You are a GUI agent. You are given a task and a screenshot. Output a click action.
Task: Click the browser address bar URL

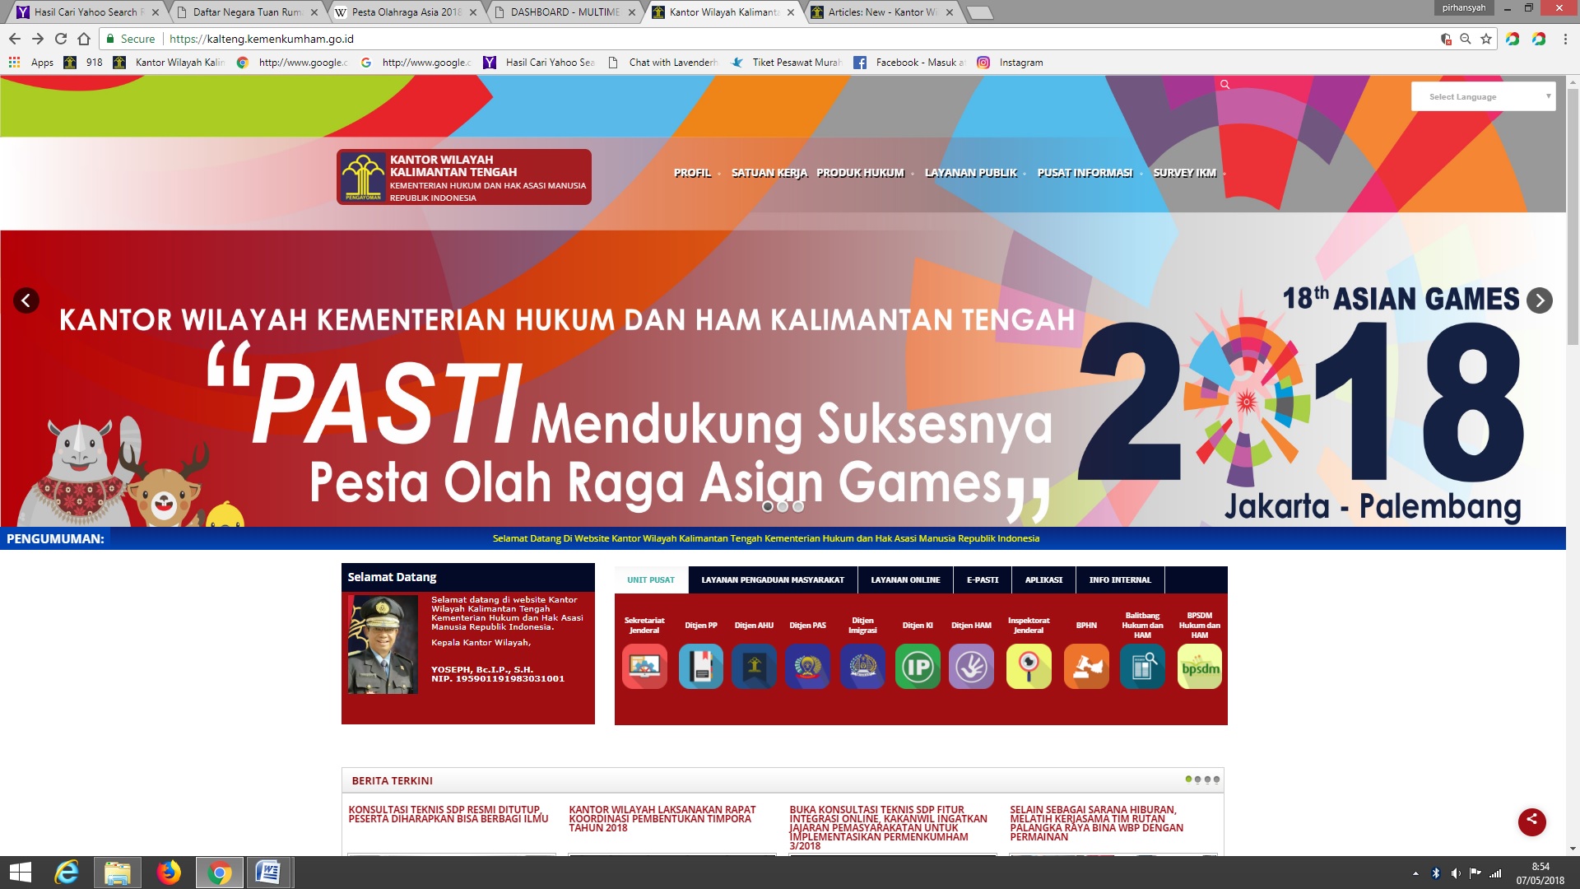click(262, 39)
